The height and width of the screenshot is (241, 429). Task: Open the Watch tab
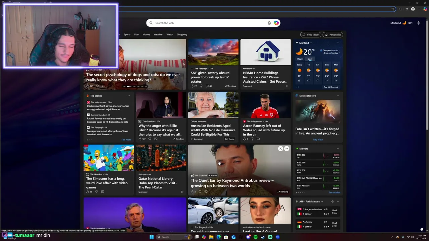[170, 34]
